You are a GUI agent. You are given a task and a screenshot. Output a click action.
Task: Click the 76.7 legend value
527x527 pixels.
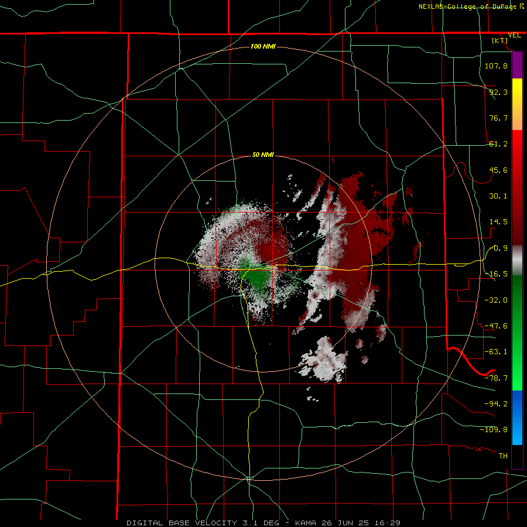click(498, 118)
